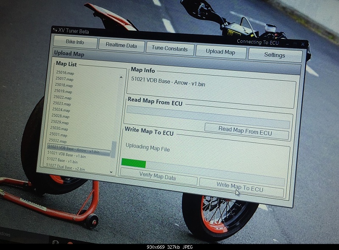Open the Bike Info tab
339x250 pixels.
(75, 42)
